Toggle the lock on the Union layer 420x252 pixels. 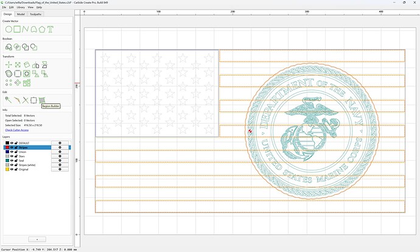coord(16,152)
